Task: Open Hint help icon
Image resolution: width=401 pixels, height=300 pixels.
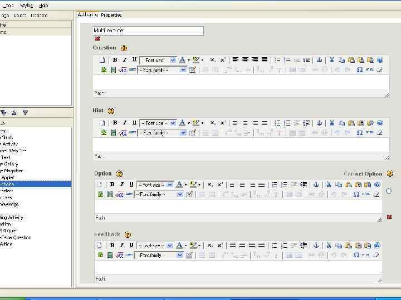Action: click(111, 111)
